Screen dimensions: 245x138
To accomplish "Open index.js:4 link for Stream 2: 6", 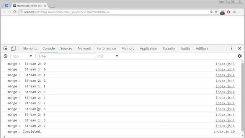I will pyautogui.click(x=225, y=115).
